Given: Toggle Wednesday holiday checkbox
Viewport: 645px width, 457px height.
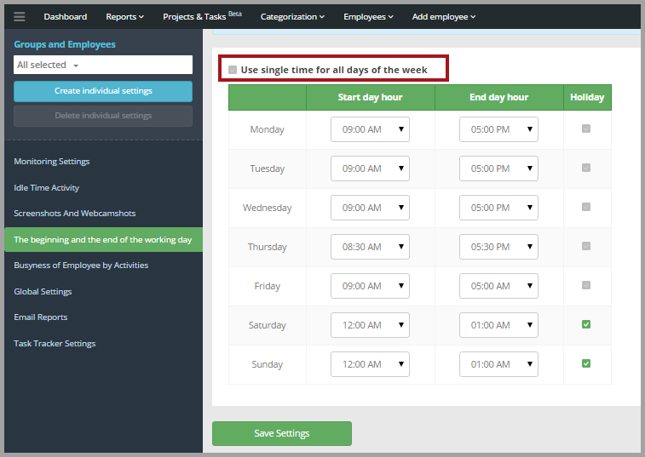Looking at the screenshot, I should point(586,207).
